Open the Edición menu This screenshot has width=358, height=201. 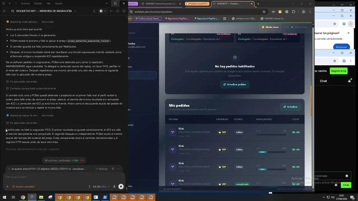(38, 3)
